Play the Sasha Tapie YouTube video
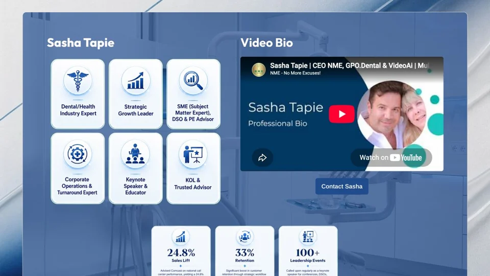Viewport: 490px width, 276px height. tap(341, 114)
